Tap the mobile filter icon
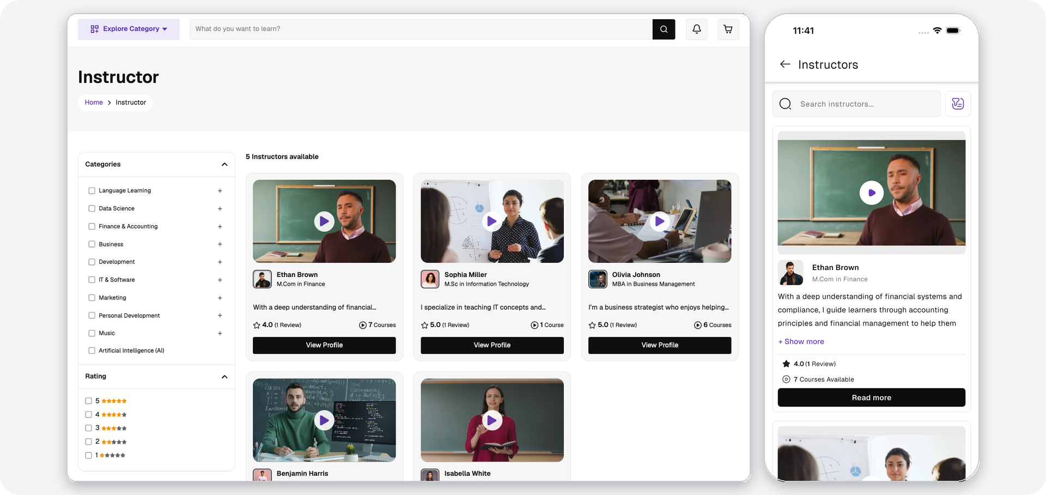The height and width of the screenshot is (495, 1046). tap(958, 104)
